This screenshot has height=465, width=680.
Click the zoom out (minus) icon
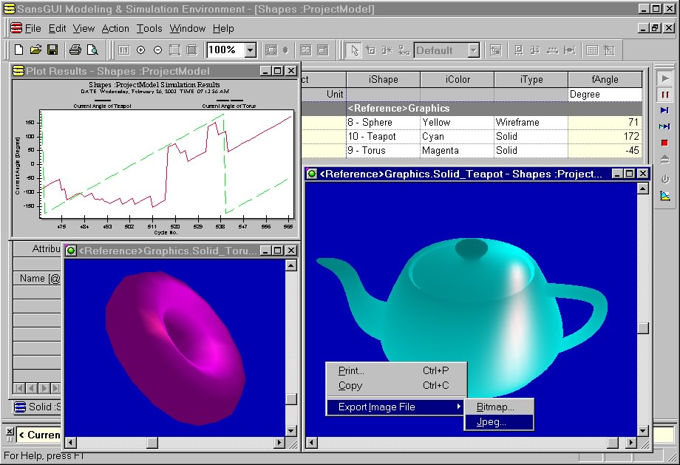[157, 50]
